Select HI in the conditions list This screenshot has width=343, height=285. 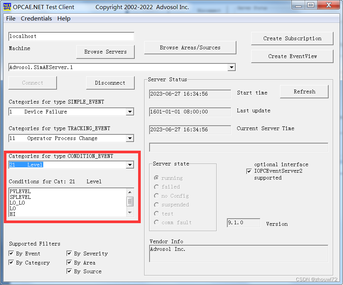tap(13, 214)
